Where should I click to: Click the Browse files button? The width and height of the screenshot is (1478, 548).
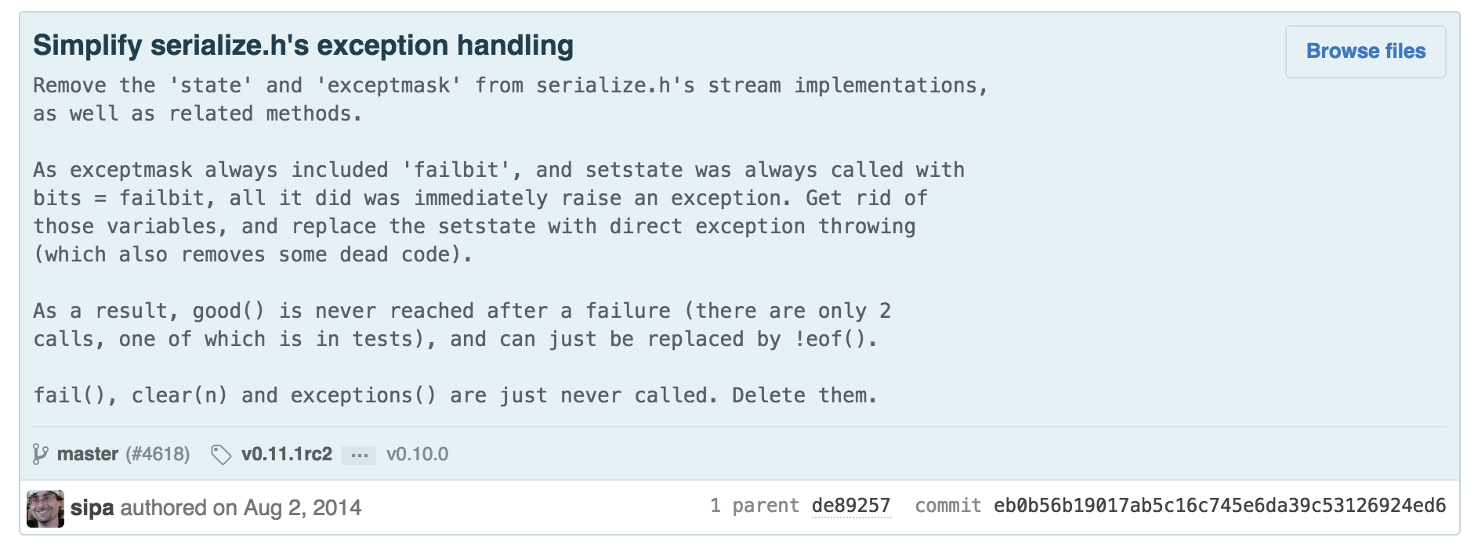click(x=1365, y=52)
